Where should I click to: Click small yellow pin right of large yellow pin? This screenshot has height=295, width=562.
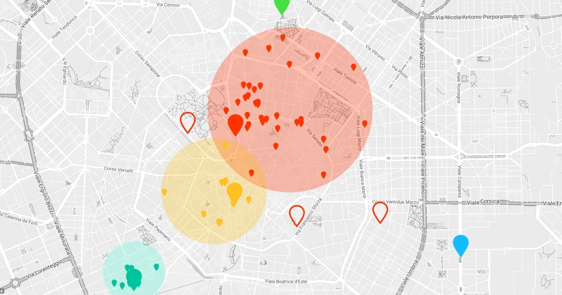(249, 200)
